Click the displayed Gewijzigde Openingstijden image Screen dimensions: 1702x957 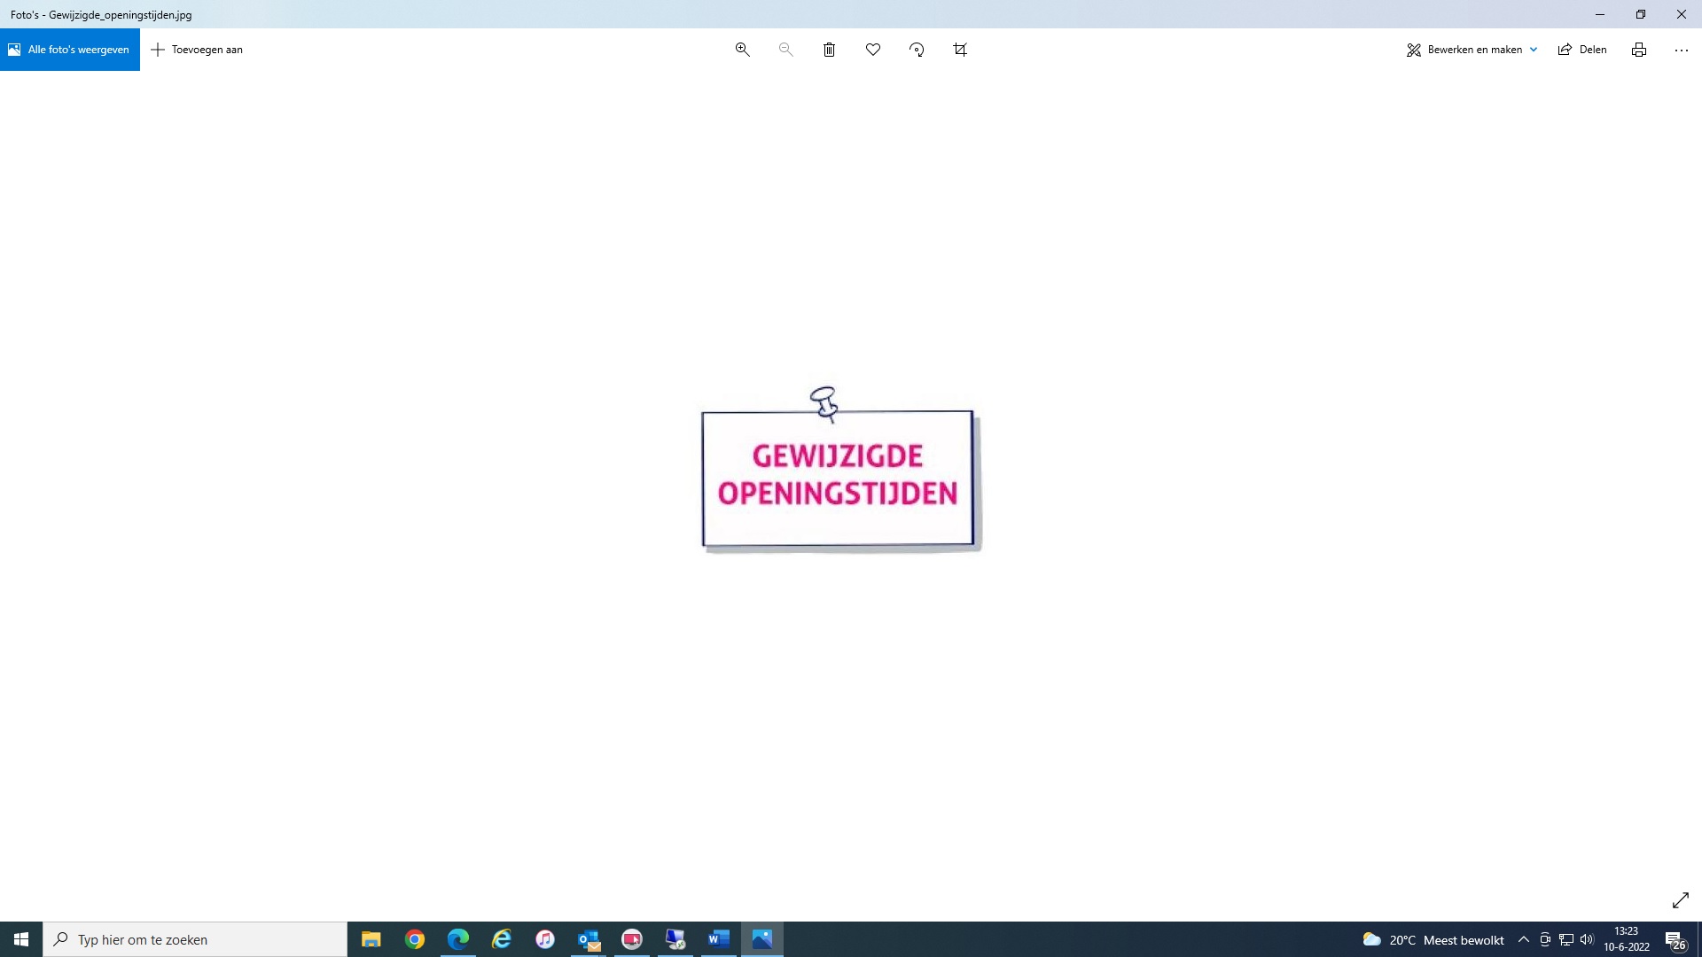(x=840, y=471)
